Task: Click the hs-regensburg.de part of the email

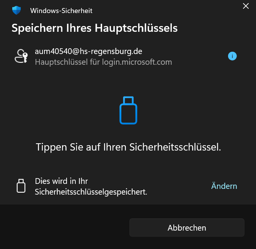Action: 111,51
